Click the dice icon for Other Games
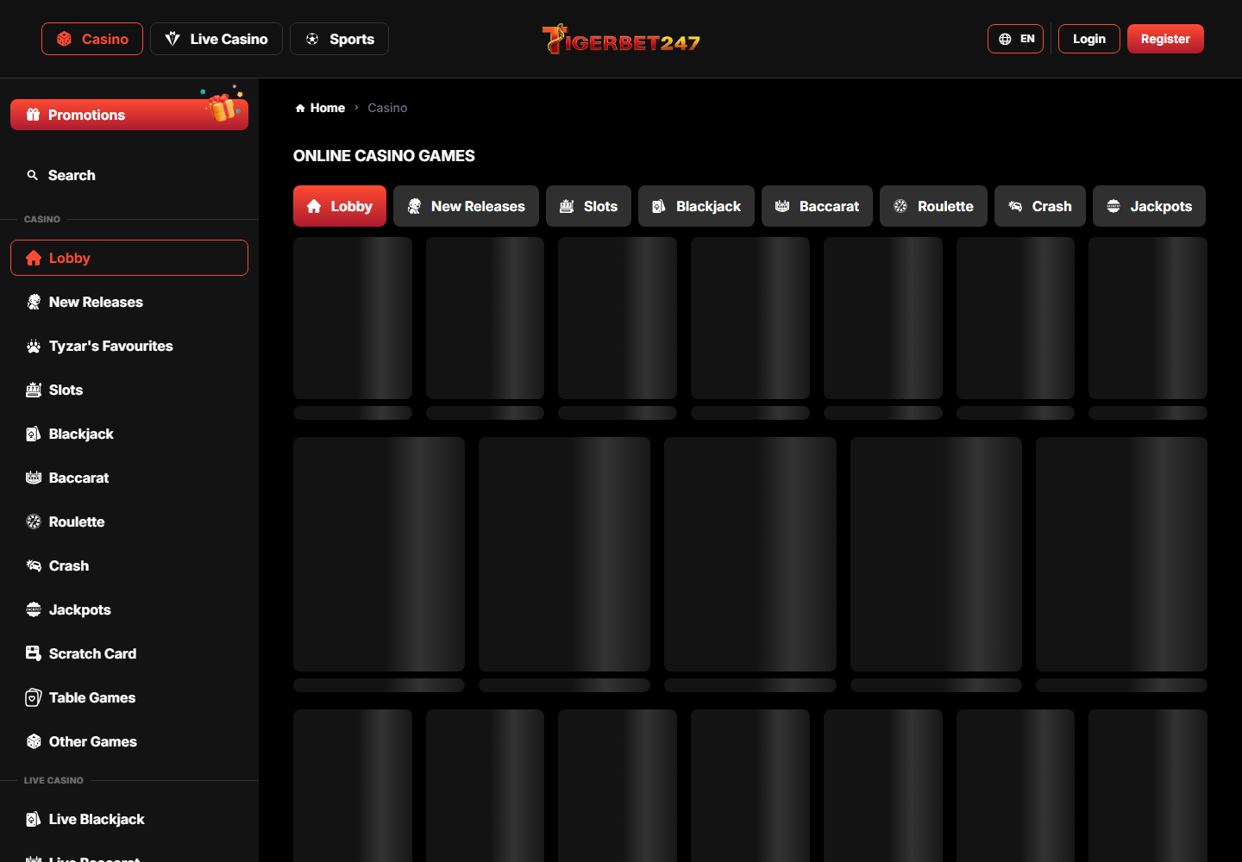 tap(34, 741)
